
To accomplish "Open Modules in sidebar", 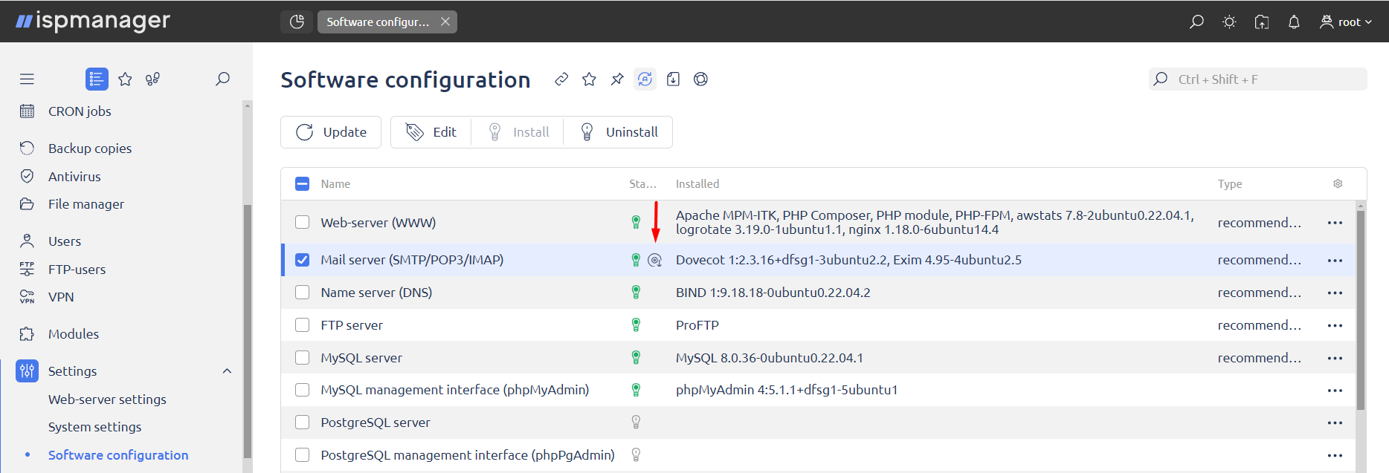I will (x=74, y=334).
